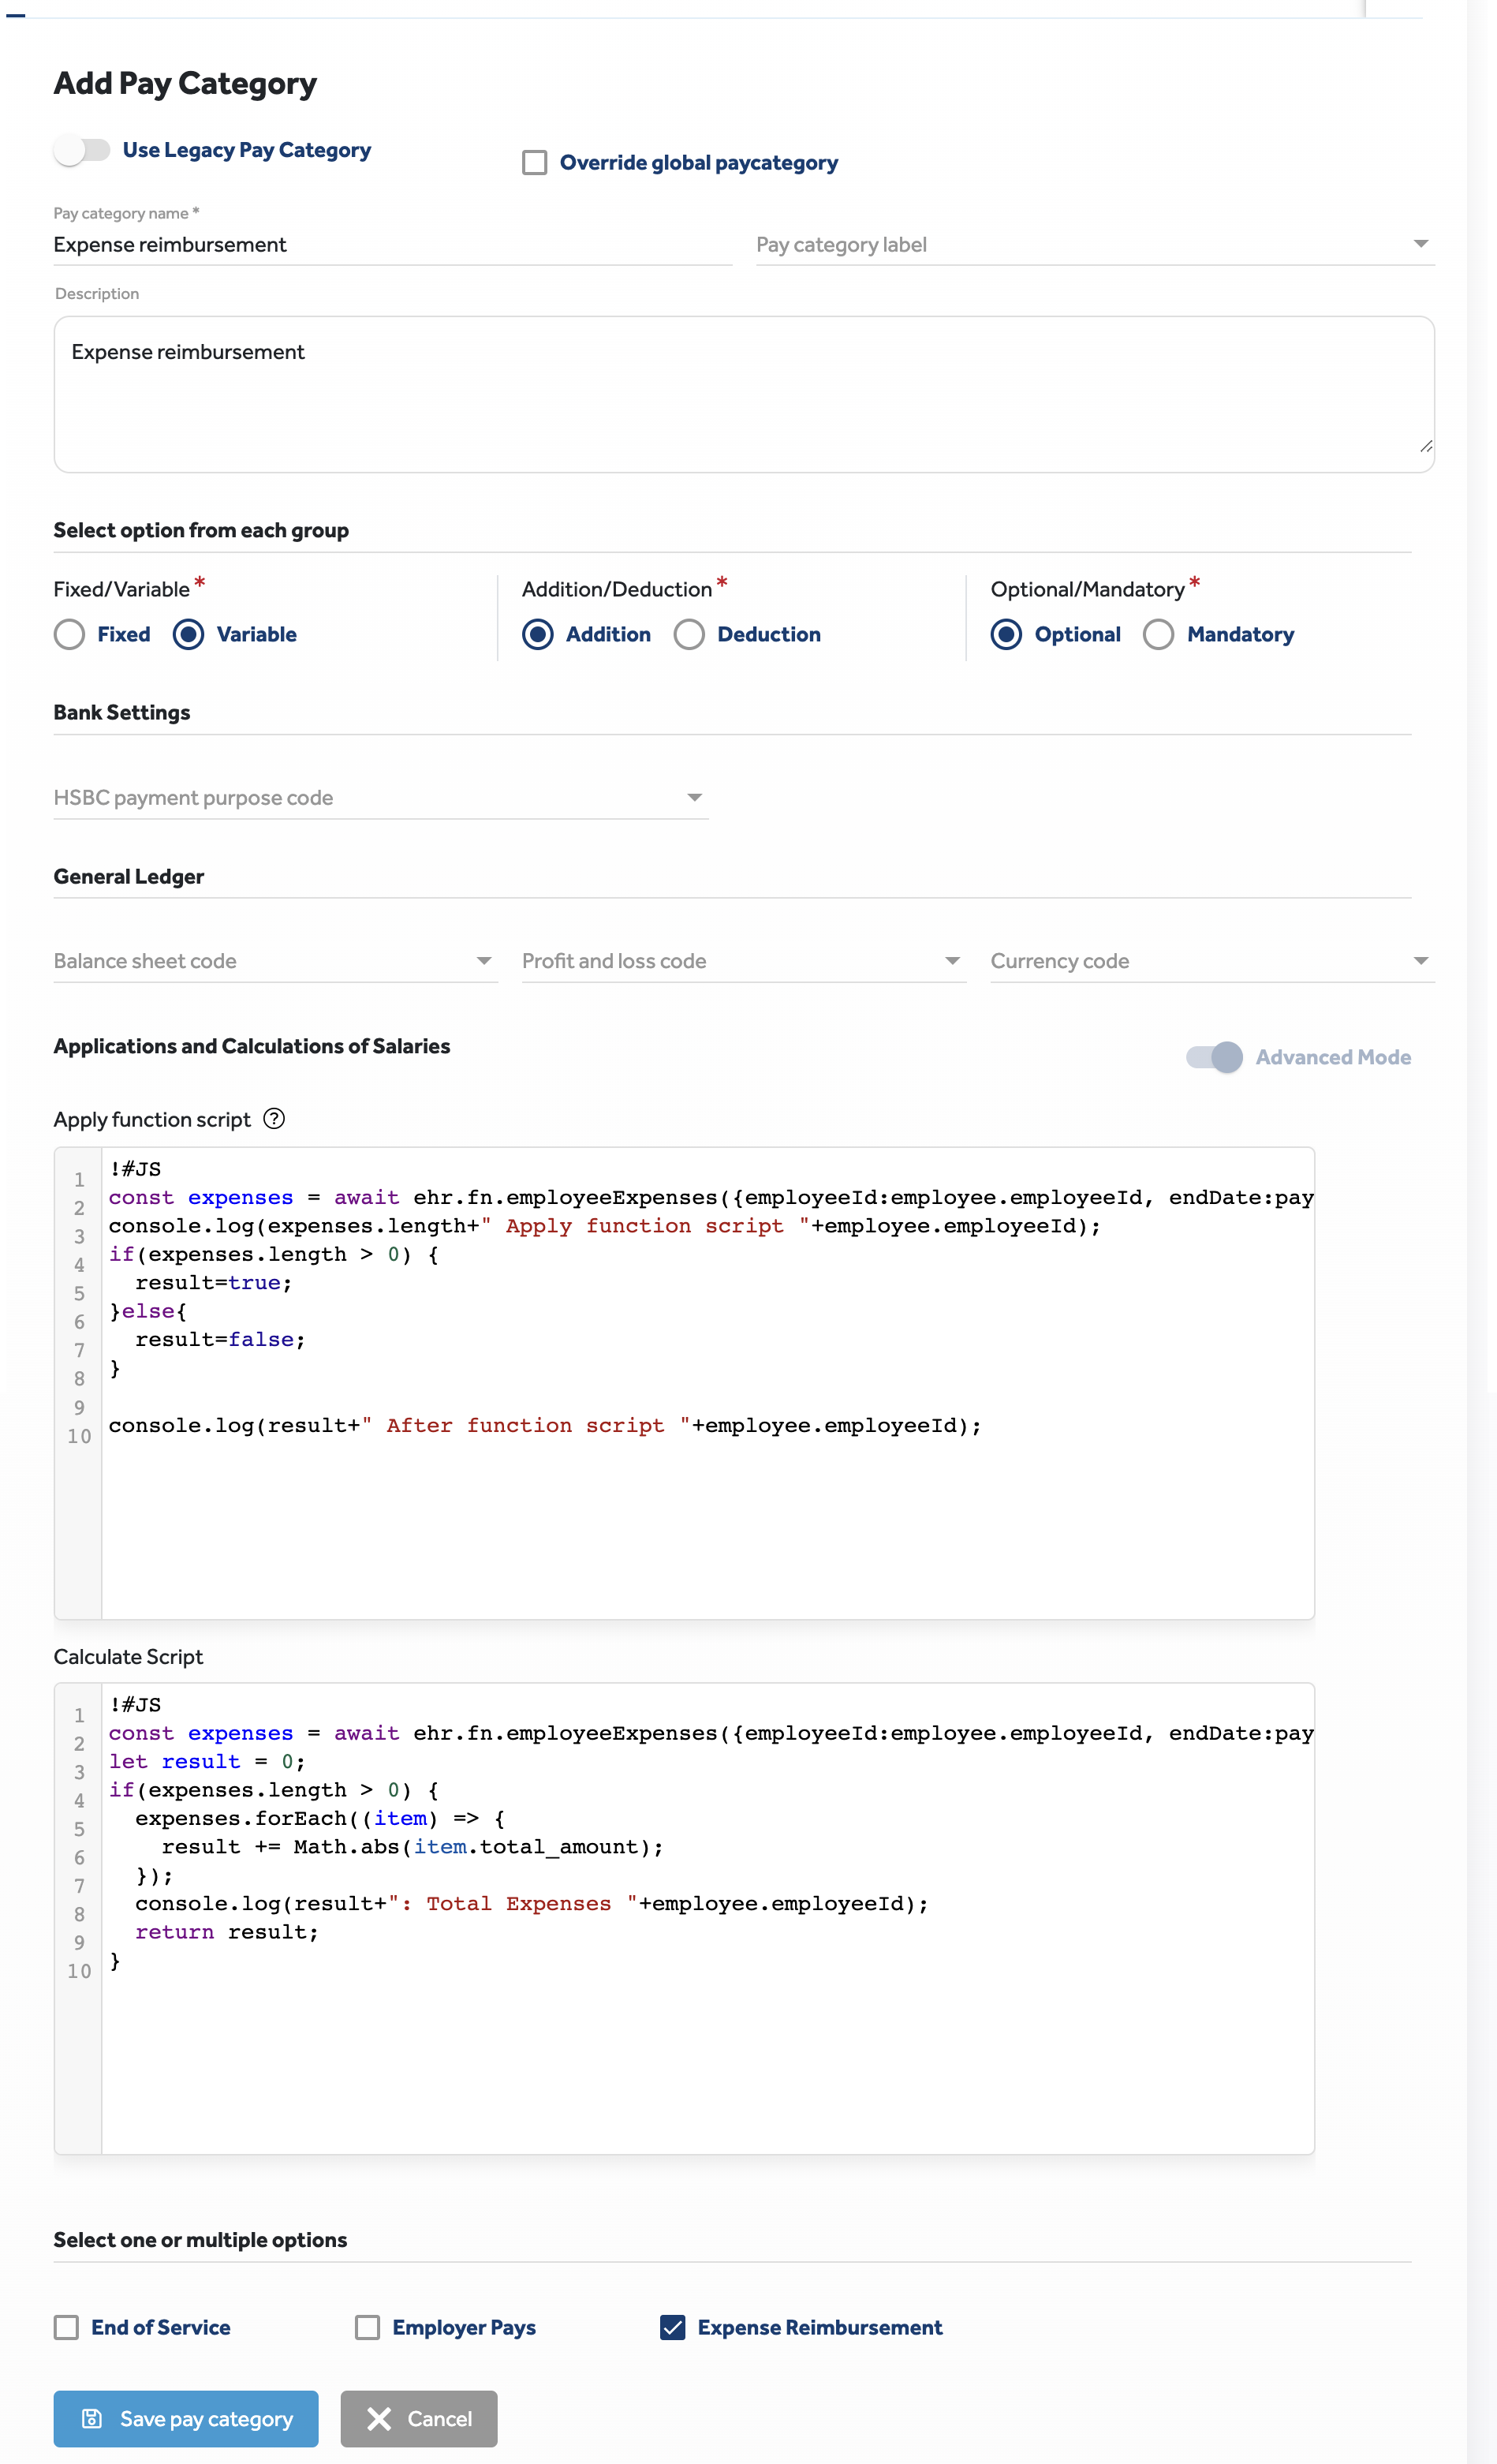
Task: Click the X icon on Cancel button
Action: pyautogui.click(x=379, y=2418)
